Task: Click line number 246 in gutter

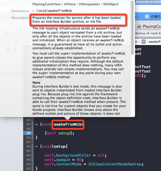Action: click(28, 164)
